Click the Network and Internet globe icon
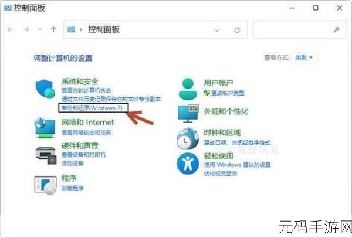352x238 pixels. (x=45, y=128)
